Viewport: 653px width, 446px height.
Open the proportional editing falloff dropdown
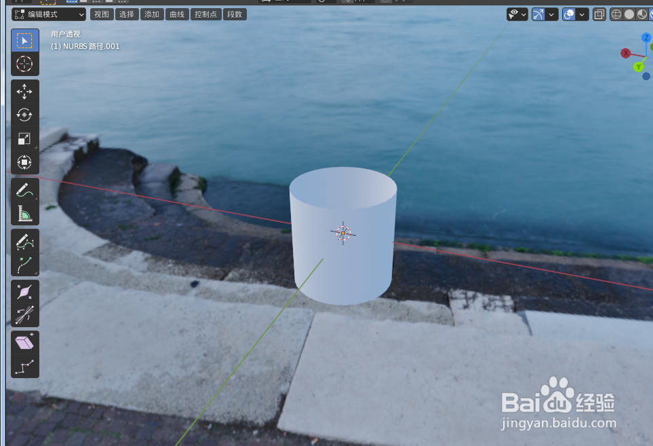tap(581, 14)
